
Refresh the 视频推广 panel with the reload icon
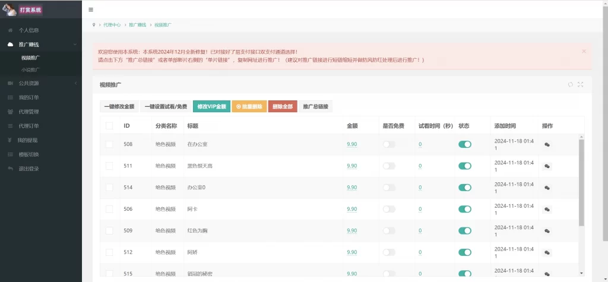(571, 84)
